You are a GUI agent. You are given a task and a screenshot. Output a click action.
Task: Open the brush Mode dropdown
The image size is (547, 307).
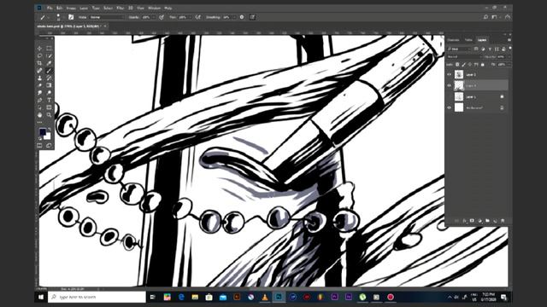pos(107,17)
